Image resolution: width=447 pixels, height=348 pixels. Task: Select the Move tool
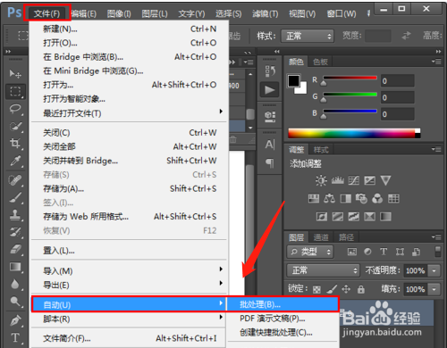pyautogui.click(x=15, y=73)
